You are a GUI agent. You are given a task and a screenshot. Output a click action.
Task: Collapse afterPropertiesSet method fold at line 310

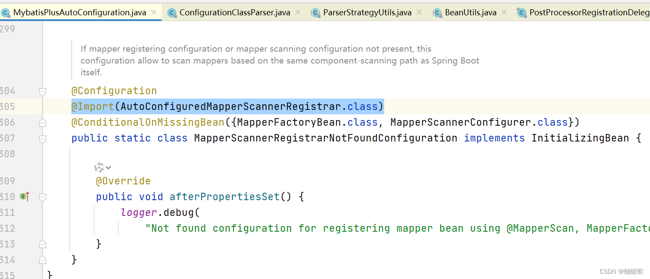click(42, 198)
